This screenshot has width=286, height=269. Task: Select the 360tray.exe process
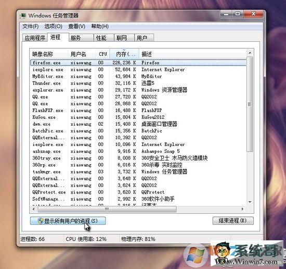[138, 158]
